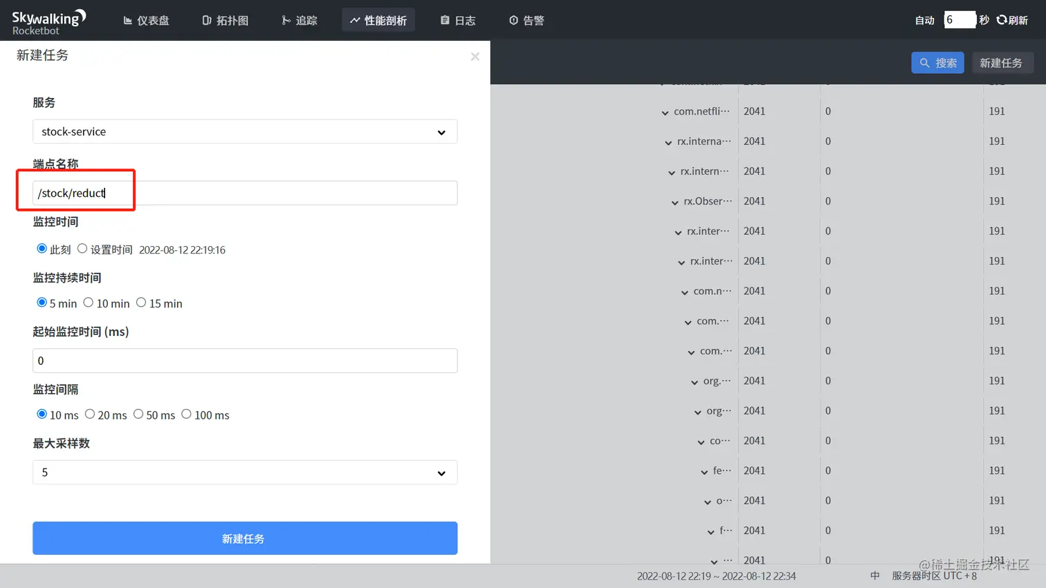Collapse the o… tree row
Screen dimensions: 1046x588
708,502
